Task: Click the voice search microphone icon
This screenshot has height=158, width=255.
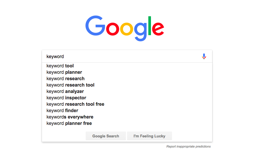Action: pos(204,56)
